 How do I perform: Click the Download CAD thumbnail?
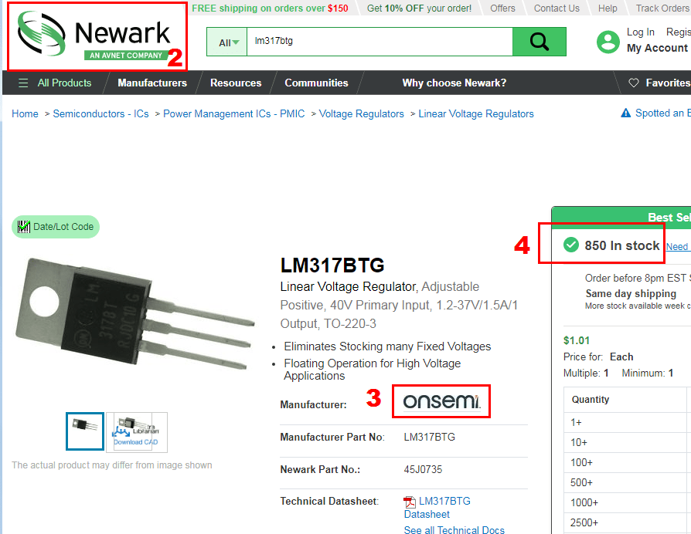pyautogui.click(x=137, y=432)
